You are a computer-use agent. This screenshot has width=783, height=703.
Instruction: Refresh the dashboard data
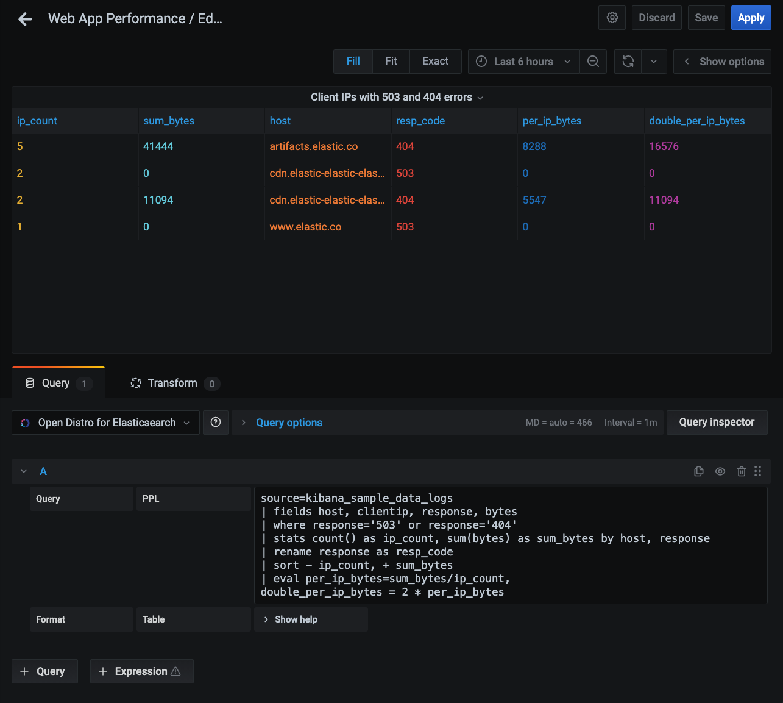point(628,61)
